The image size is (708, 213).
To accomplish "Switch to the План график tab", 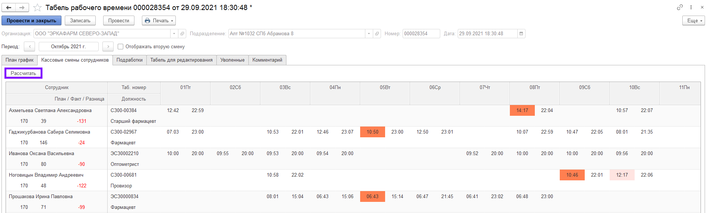I will pos(19,60).
